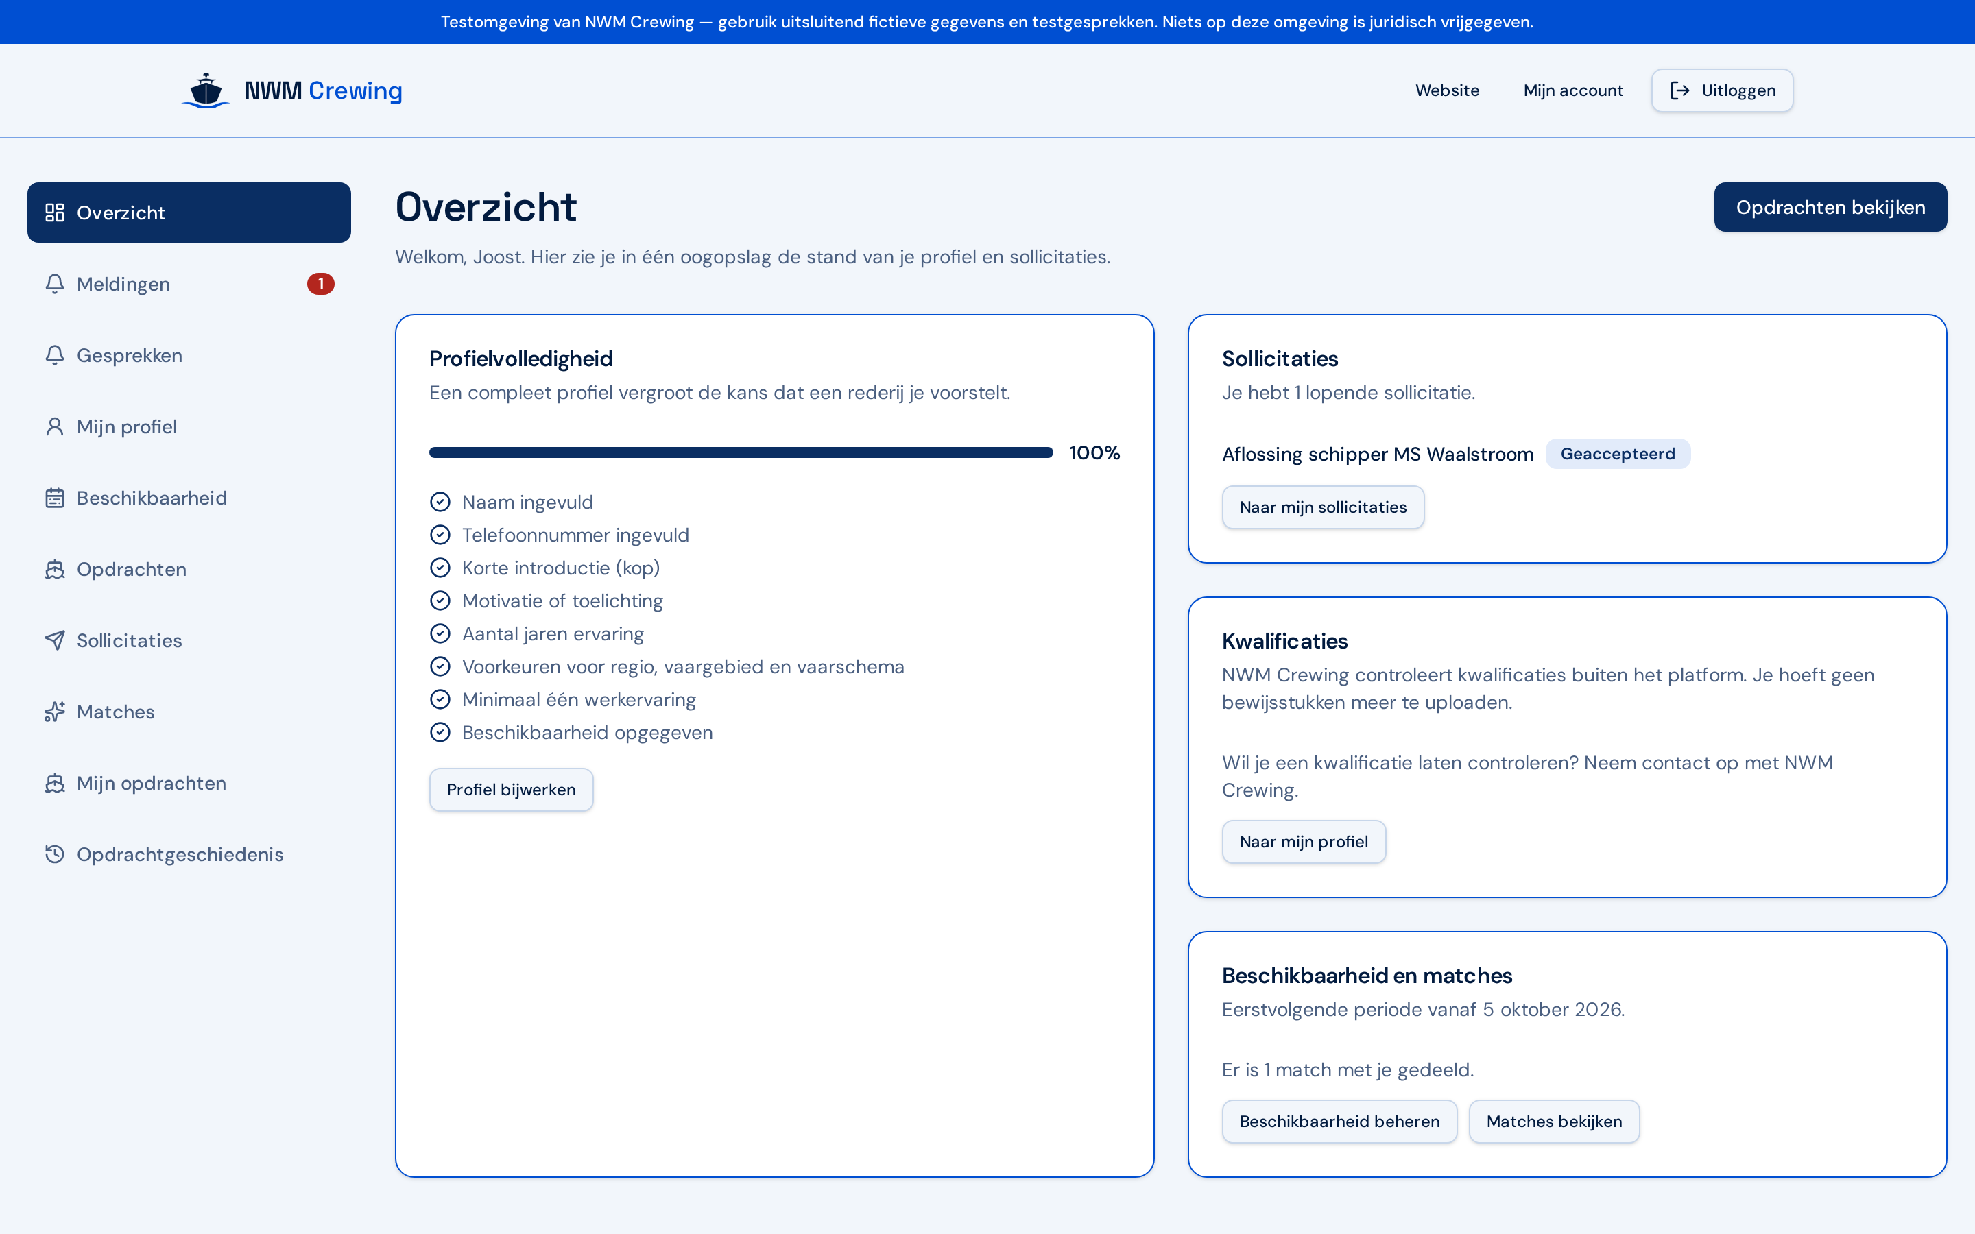Click the Naar mijn profiel button
Image resolution: width=1975 pixels, height=1234 pixels.
click(x=1304, y=841)
